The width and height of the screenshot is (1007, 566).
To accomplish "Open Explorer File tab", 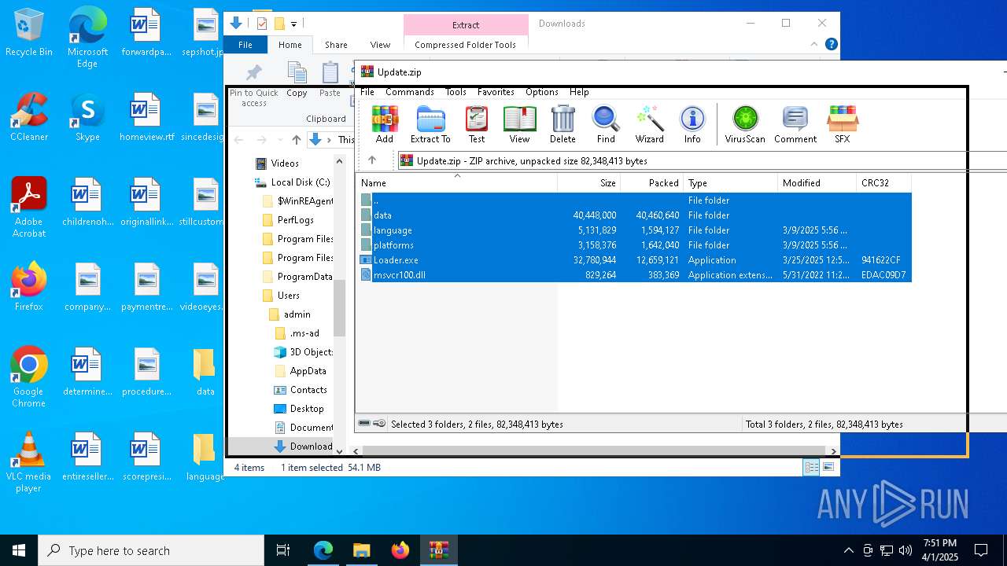I will (x=245, y=45).
